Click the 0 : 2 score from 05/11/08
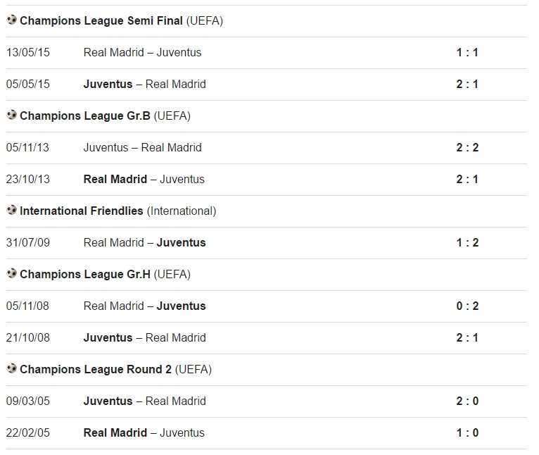This screenshot has width=539, height=455. tap(467, 306)
